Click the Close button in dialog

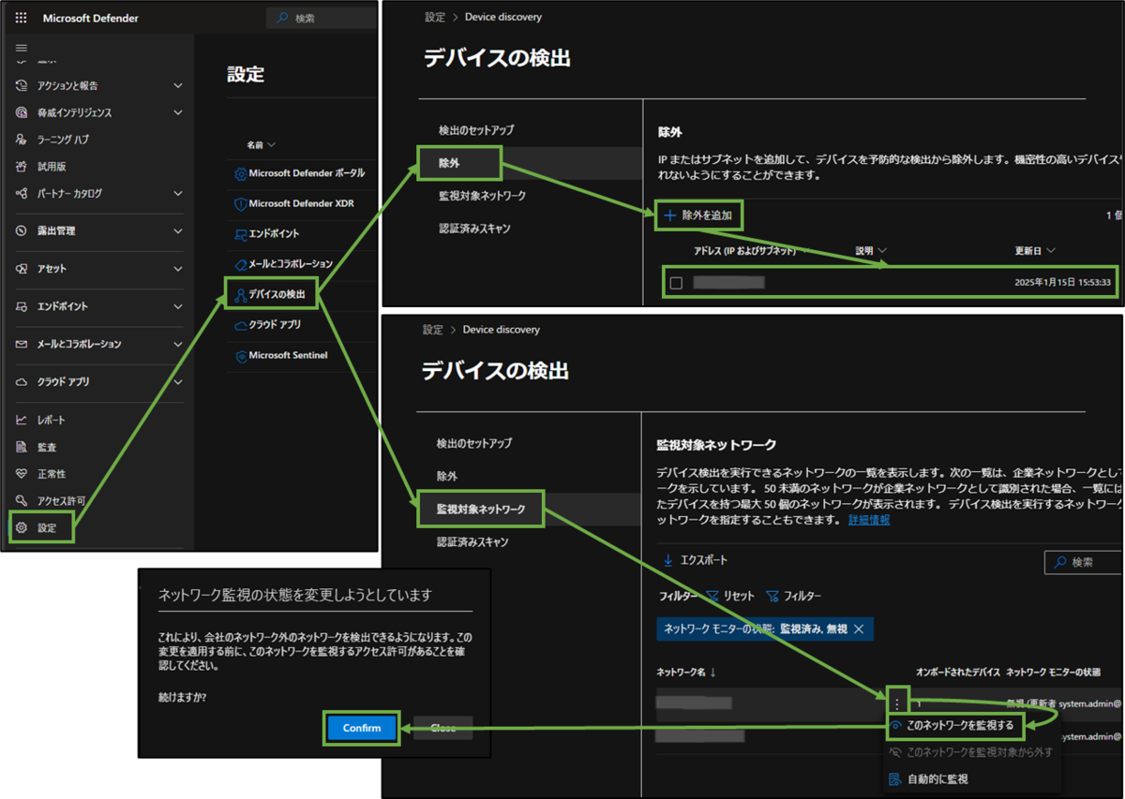coord(442,728)
